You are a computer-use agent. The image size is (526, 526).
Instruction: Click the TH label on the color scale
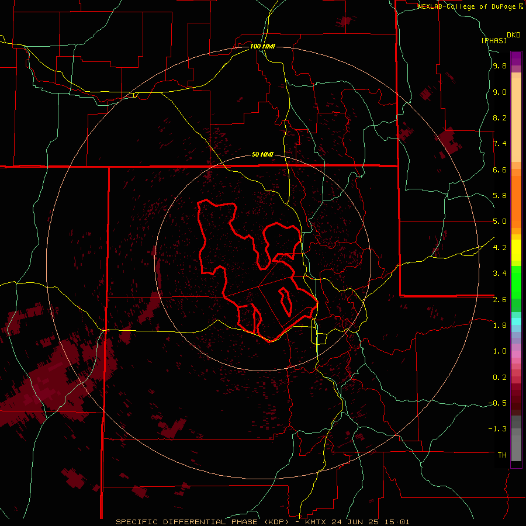click(502, 455)
